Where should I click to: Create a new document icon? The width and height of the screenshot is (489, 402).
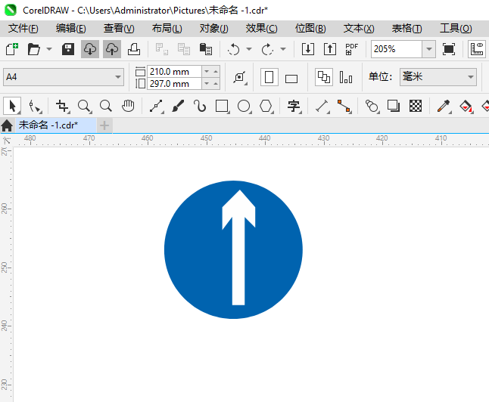point(12,49)
